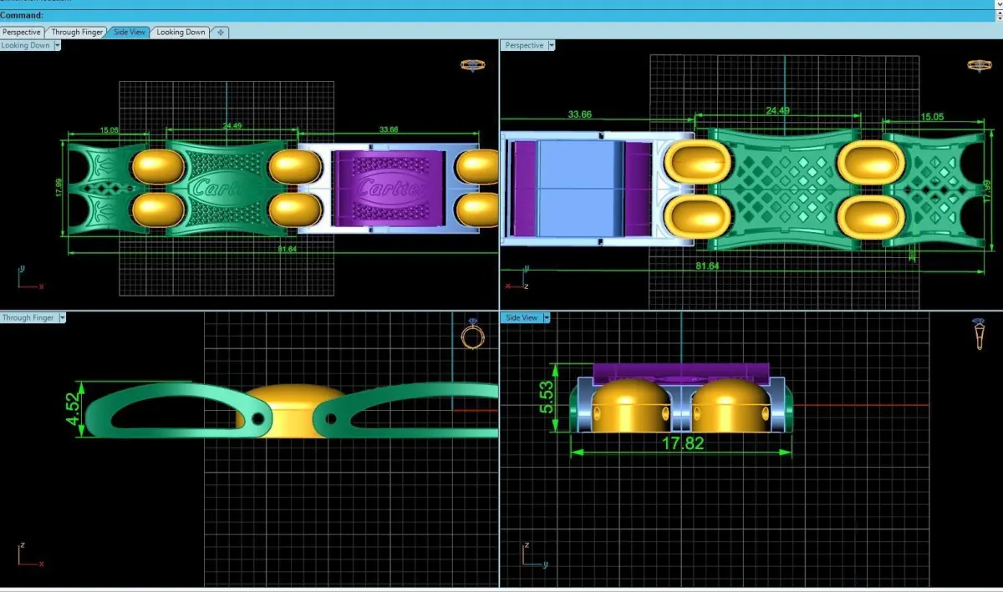Click the Perspective viewport title label
The width and height of the screenshot is (1003, 592).
tap(523, 45)
